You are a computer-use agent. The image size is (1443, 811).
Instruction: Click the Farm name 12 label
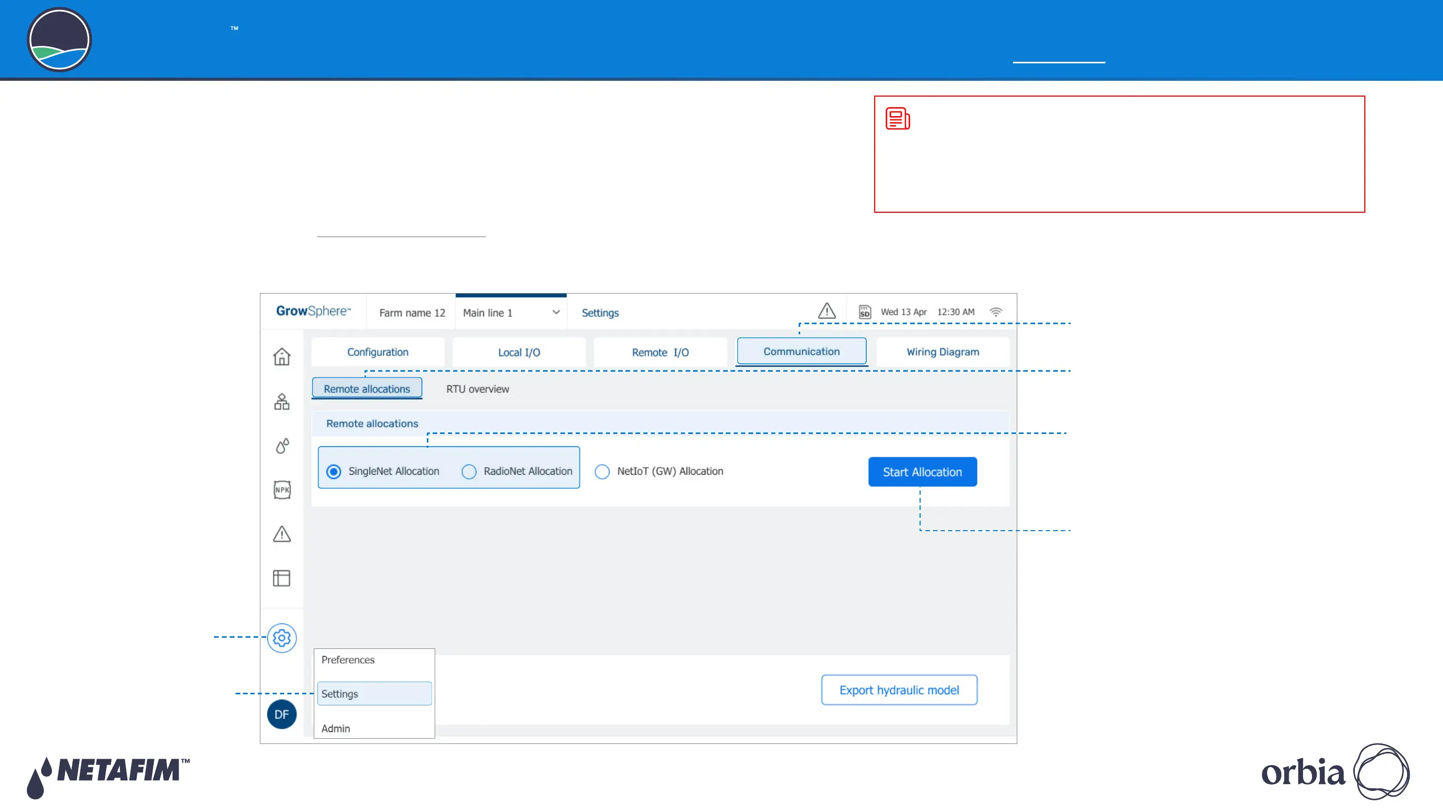(x=413, y=313)
